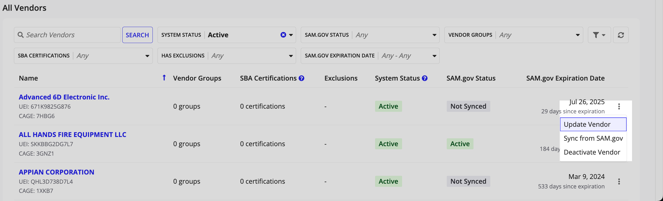663x201 pixels.
Task: Open APPIAN CORPORATION vendor page
Action: 56,172
